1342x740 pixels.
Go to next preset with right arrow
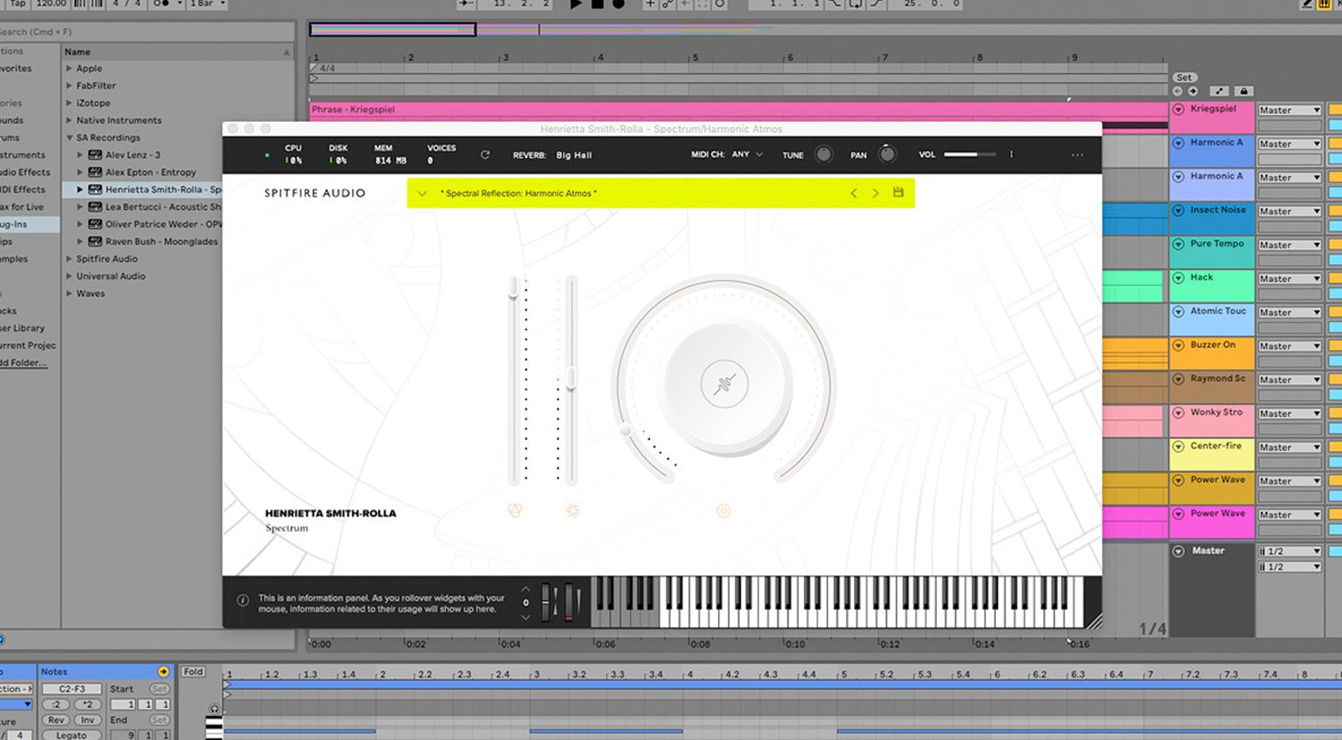pyautogui.click(x=876, y=193)
